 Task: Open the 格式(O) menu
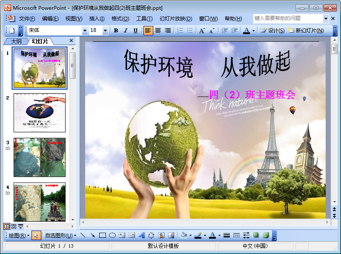120,19
